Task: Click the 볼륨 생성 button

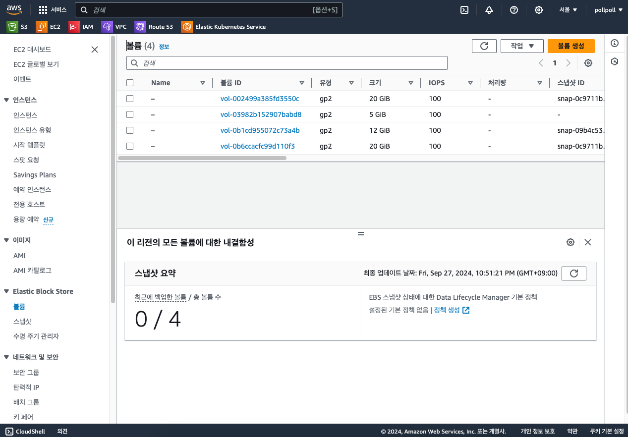Action: pyautogui.click(x=571, y=46)
